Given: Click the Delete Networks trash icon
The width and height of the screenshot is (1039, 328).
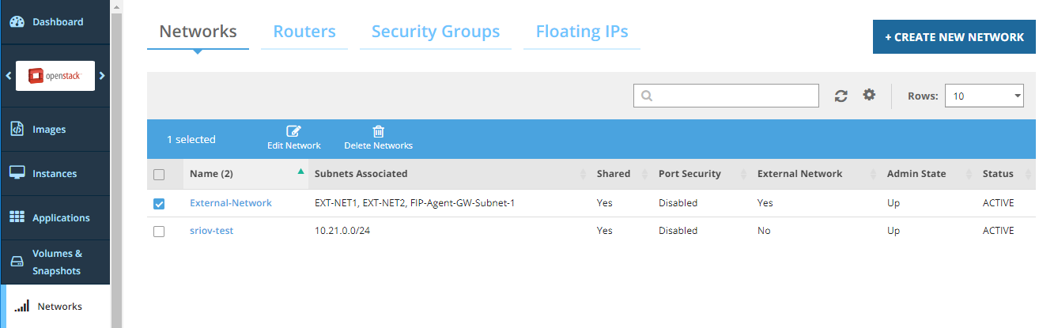Looking at the screenshot, I should pyautogui.click(x=378, y=132).
